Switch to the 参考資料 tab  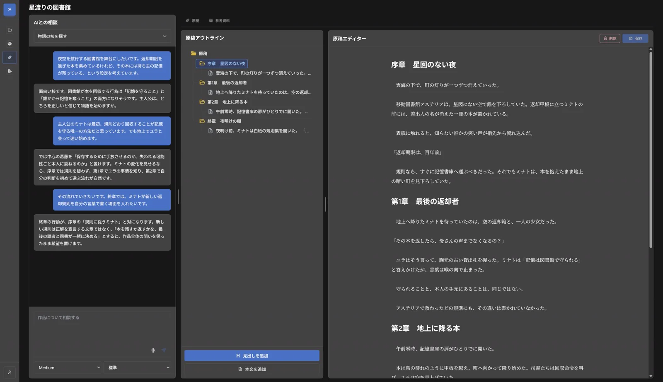pyautogui.click(x=219, y=20)
